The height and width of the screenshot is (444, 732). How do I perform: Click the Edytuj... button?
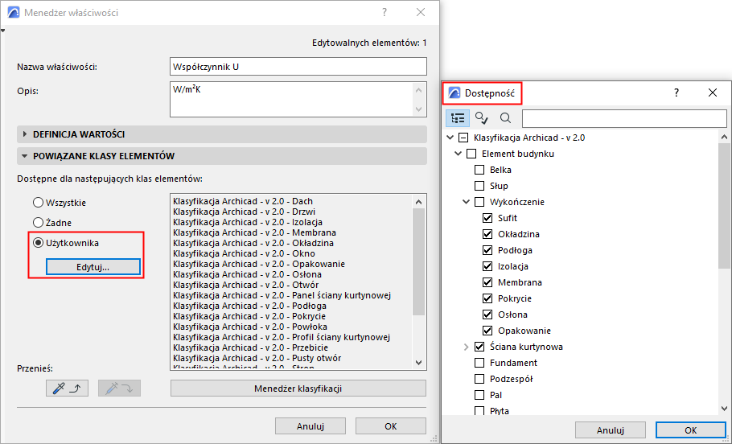click(x=93, y=267)
